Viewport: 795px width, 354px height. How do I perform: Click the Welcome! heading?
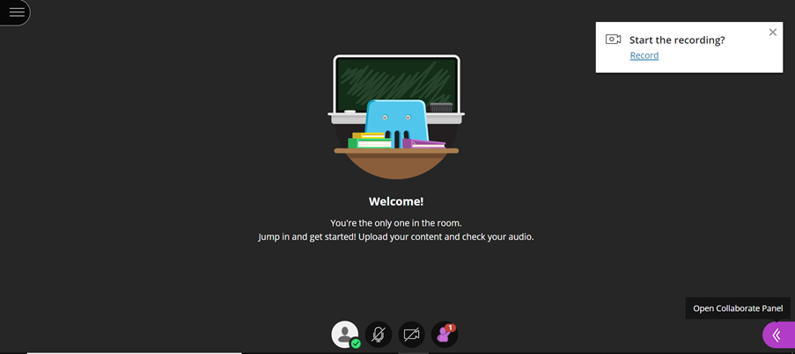tap(396, 202)
